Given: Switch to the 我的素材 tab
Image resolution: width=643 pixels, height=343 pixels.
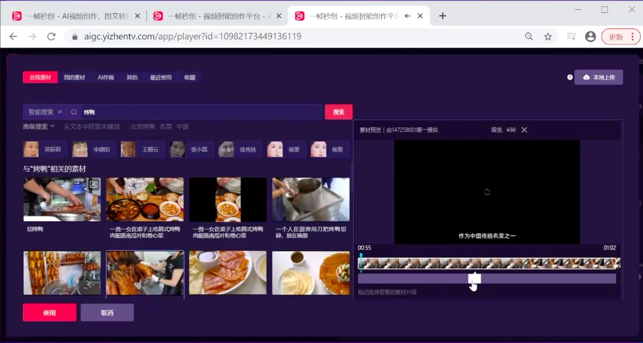Looking at the screenshot, I should tap(74, 77).
